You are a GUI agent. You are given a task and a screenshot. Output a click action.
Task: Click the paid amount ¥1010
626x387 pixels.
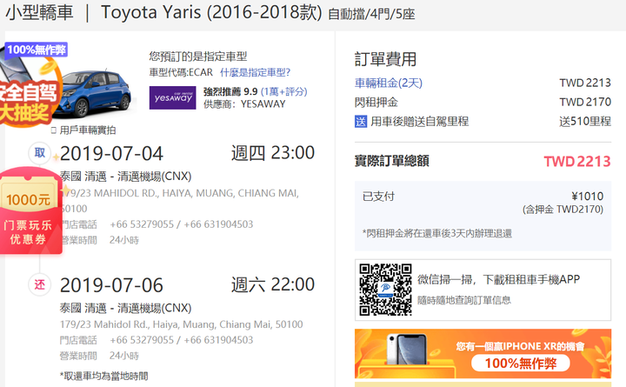587,196
